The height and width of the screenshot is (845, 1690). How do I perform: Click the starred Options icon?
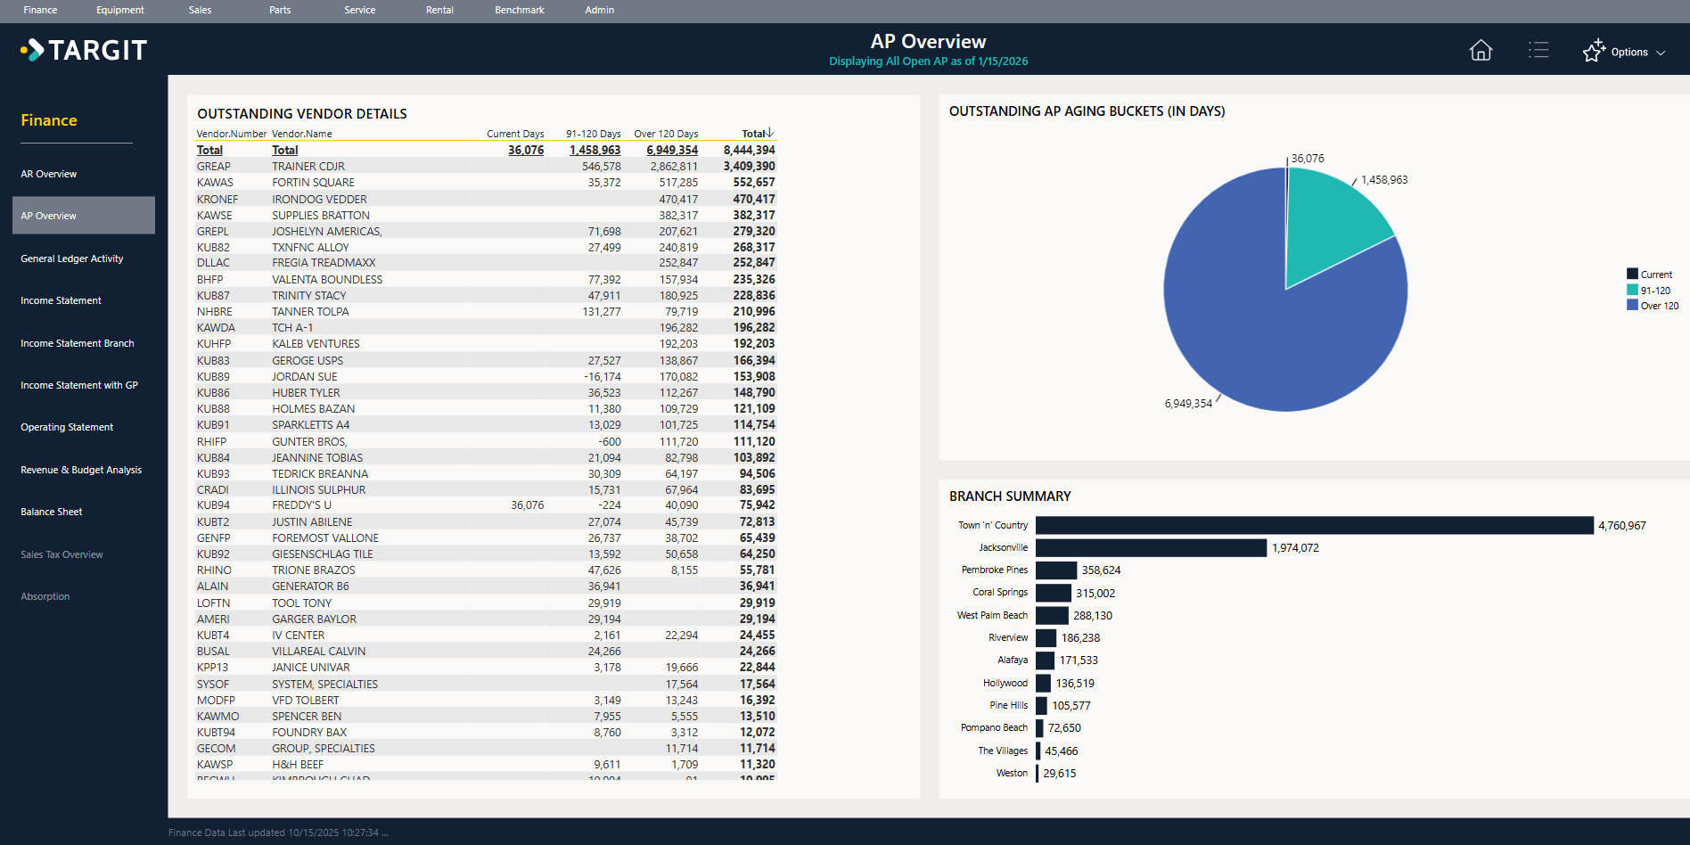(1595, 51)
